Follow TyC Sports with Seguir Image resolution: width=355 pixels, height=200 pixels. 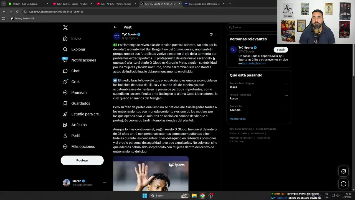[281, 49]
